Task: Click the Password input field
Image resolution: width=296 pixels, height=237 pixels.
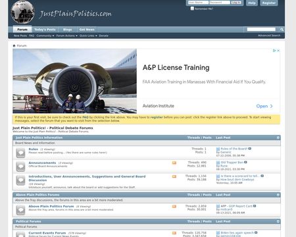Action: point(220,3)
